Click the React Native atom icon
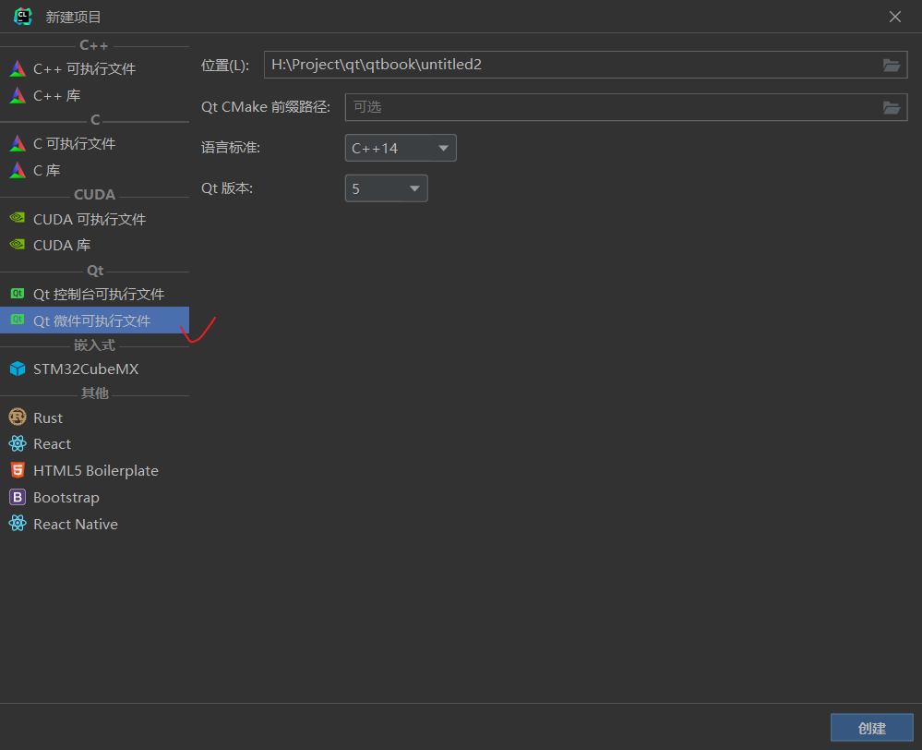922x750 pixels. click(18, 524)
